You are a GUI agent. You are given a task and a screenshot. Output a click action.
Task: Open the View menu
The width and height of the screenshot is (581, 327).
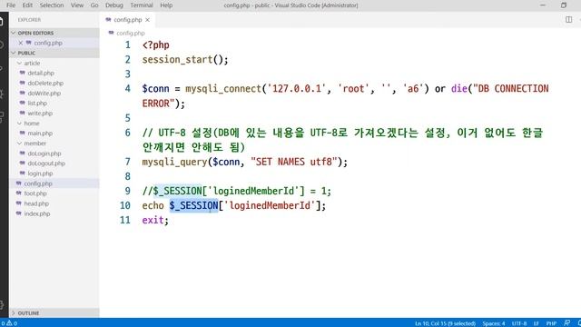(77, 5)
